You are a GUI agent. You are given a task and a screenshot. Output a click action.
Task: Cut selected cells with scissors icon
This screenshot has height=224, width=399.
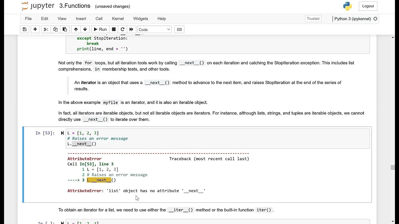tap(46, 29)
